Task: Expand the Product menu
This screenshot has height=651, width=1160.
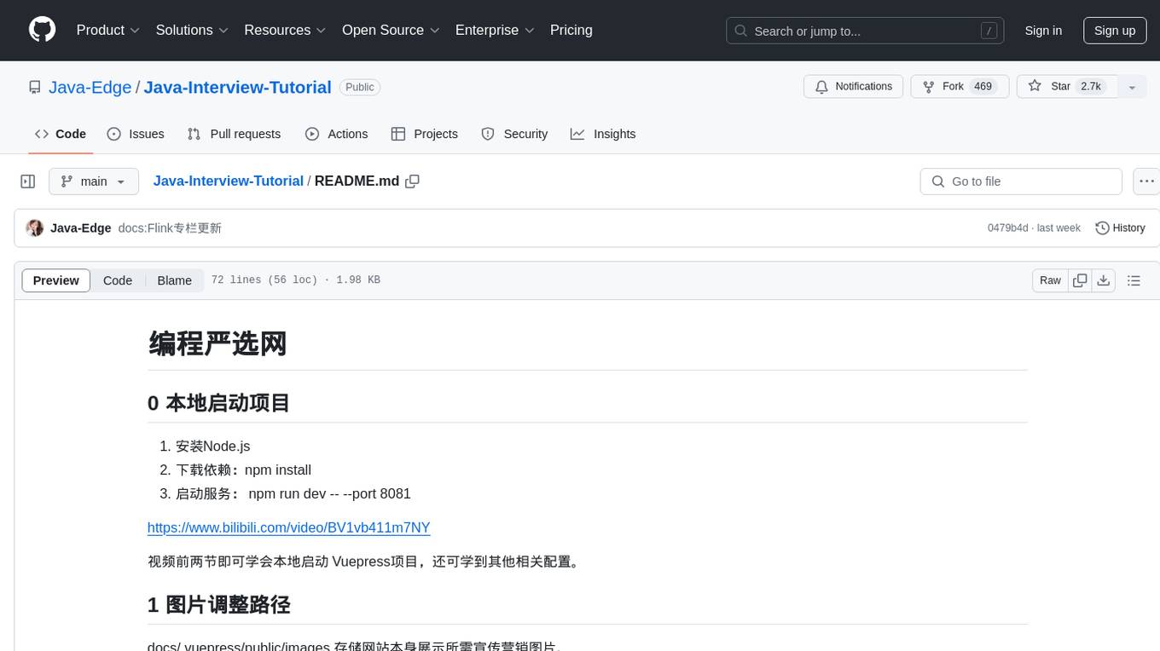Action: (108, 30)
